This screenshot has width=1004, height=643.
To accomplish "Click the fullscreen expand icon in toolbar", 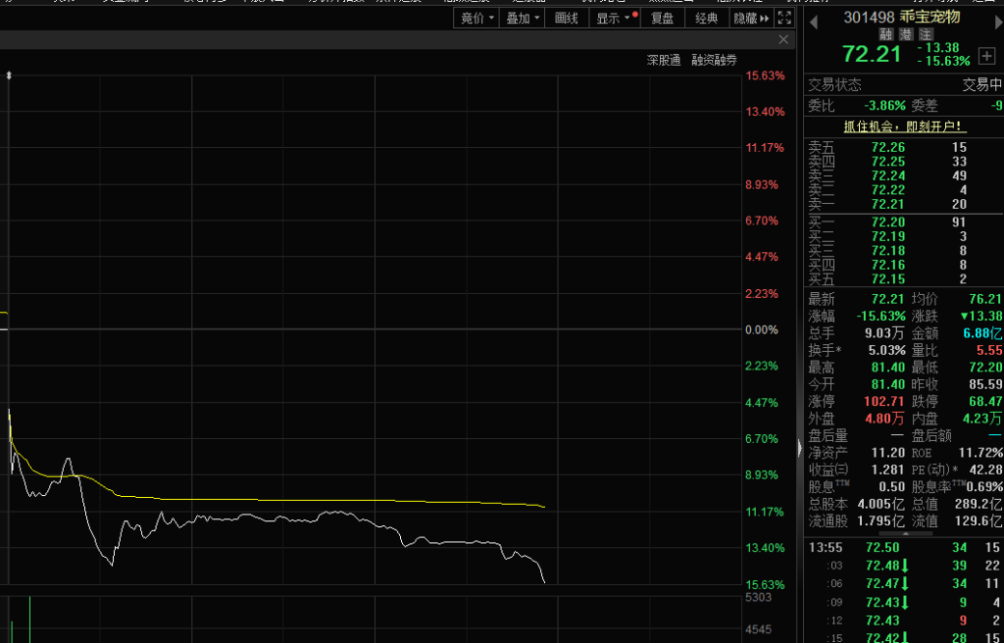I will (x=784, y=18).
